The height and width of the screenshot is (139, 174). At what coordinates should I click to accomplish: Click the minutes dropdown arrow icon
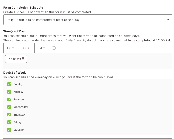28,48
